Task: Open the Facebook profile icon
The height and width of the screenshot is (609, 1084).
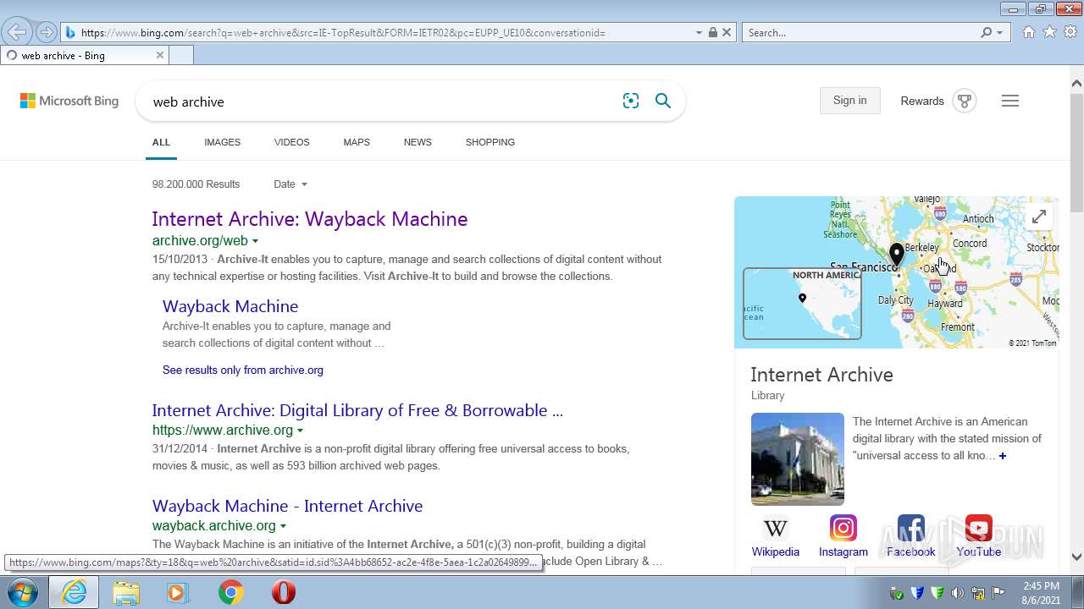Action: coord(911,529)
